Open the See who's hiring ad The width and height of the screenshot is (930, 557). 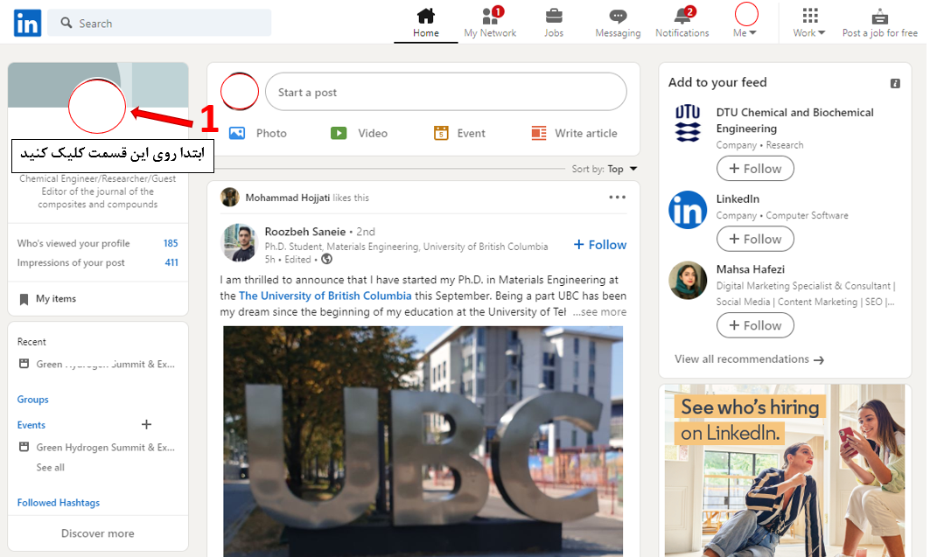pos(785,471)
